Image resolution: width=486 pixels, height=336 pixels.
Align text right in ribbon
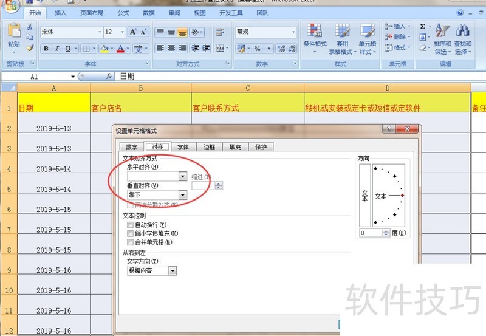tap(182, 48)
